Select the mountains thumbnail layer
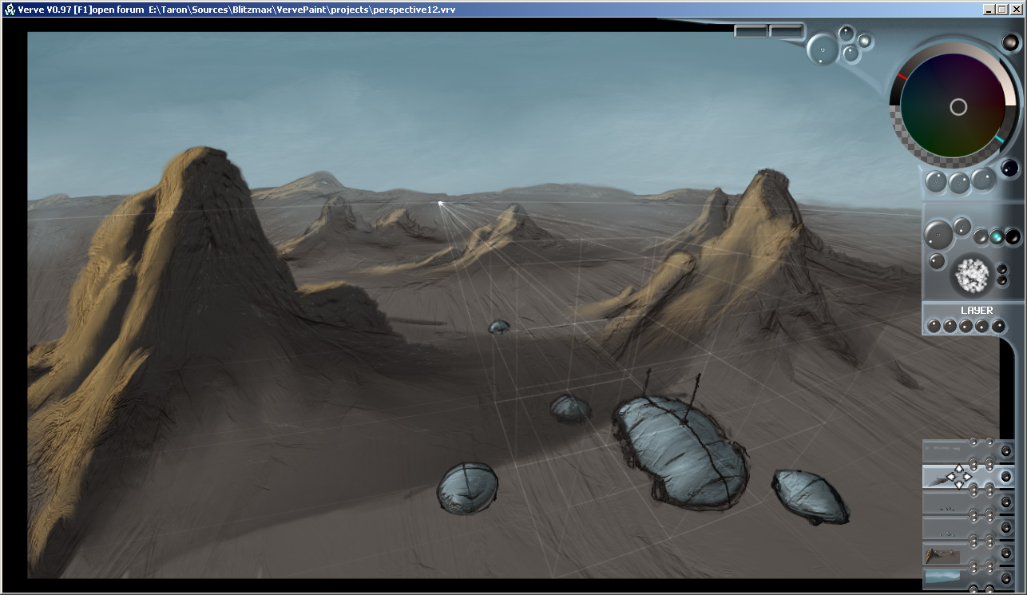Image resolution: width=1027 pixels, height=595 pixels. [x=942, y=555]
